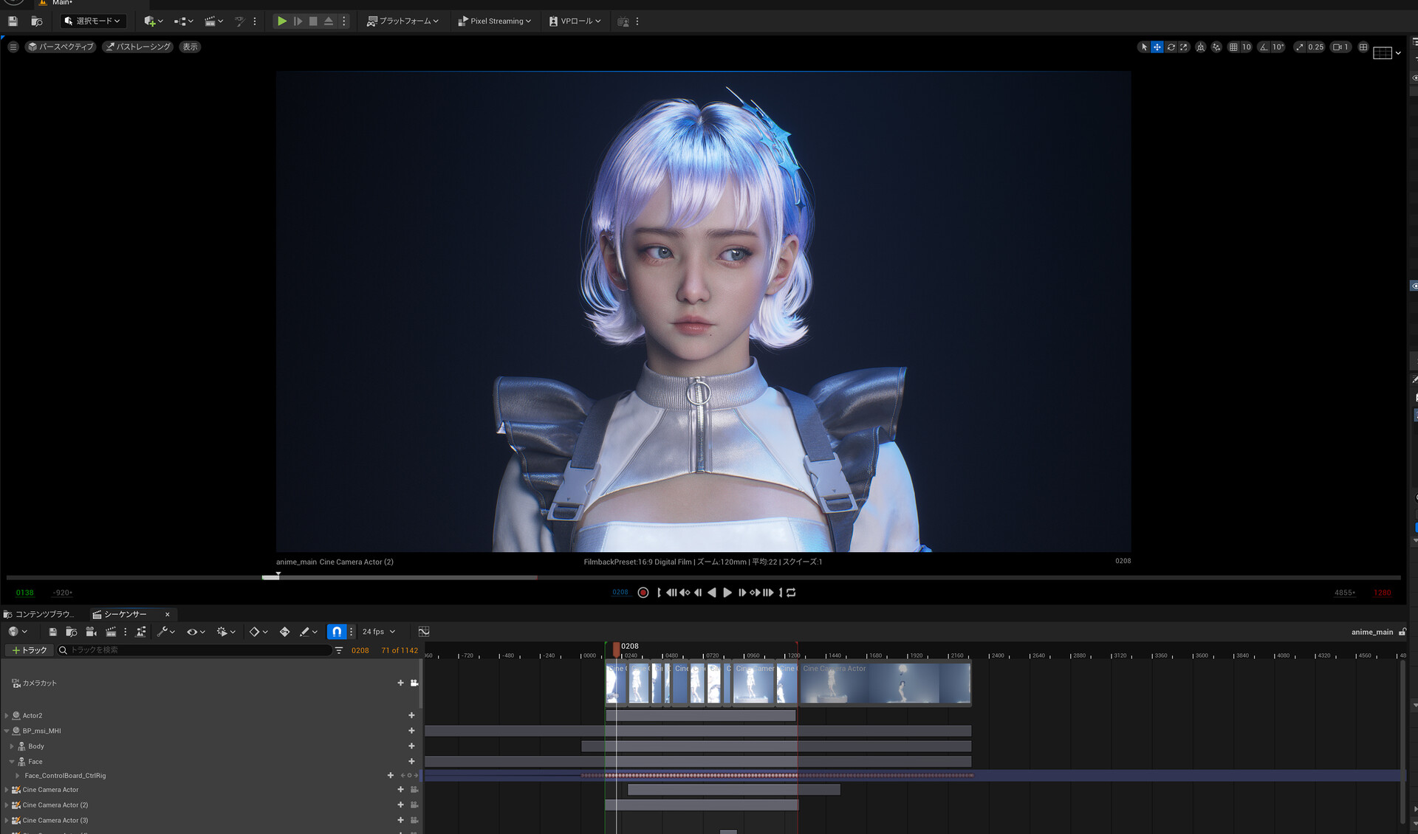Toggle playback looping in the transport controls
This screenshot has height=834, width=1418.
pos(790,593)
